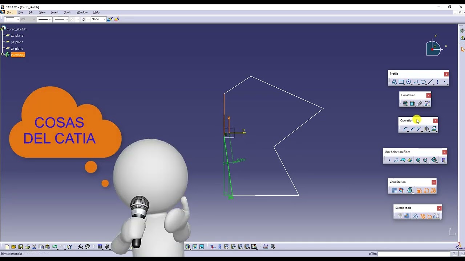This screenshot has width=465, height=261.
Task: Click the New document icon
Action: [x=7, y=247]
